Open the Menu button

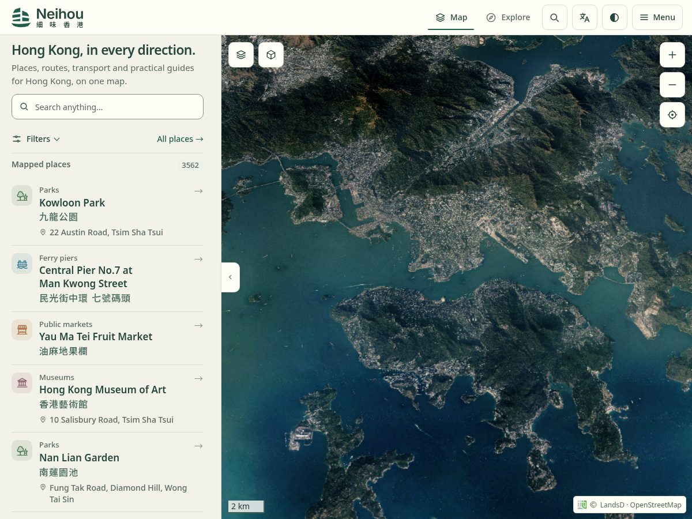[x=657, y=17]
